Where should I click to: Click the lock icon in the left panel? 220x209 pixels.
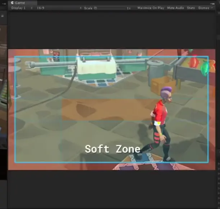point(3,16)
